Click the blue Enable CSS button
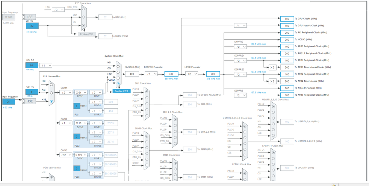This screenshot has width=369, height=186. [x=121, y=91]
